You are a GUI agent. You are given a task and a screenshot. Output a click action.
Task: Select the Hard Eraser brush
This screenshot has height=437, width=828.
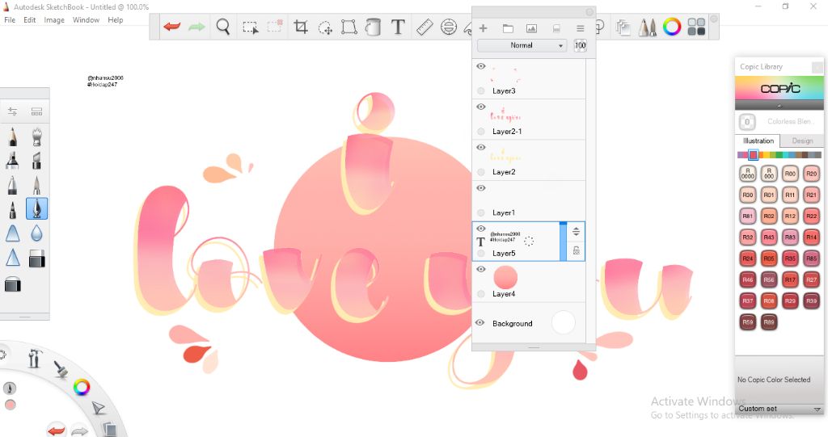[36, 258]
